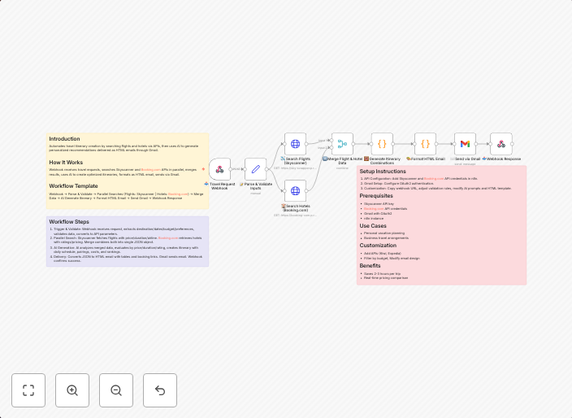Select the Parse & Validate Inputs node

[255, 169]
